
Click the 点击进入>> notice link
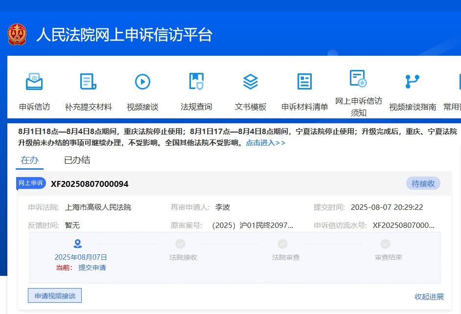point(265,143)
